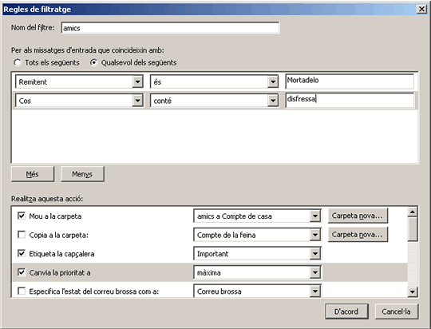Open the 'amics a Compte de casa' folder dropdown
431x329 pixels.
coord(315,216)
